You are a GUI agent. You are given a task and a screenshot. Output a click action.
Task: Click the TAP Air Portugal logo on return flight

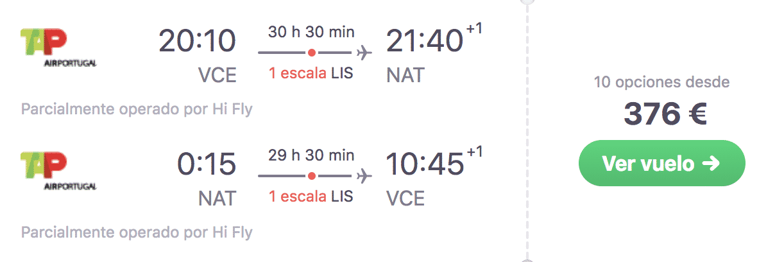58,170
